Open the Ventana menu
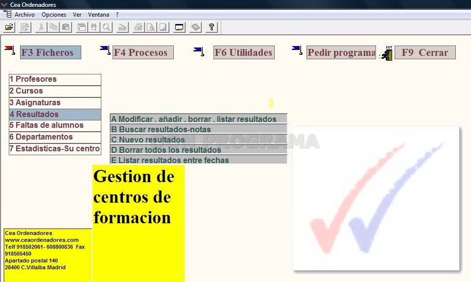The width and height of the screenshot is (471, 282). [98, 14]
